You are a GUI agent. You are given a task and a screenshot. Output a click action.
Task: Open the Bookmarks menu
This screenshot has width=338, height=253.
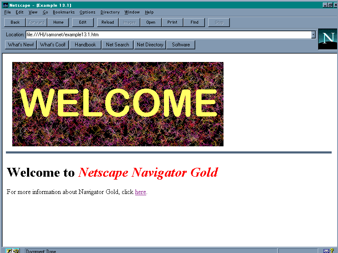63,12
